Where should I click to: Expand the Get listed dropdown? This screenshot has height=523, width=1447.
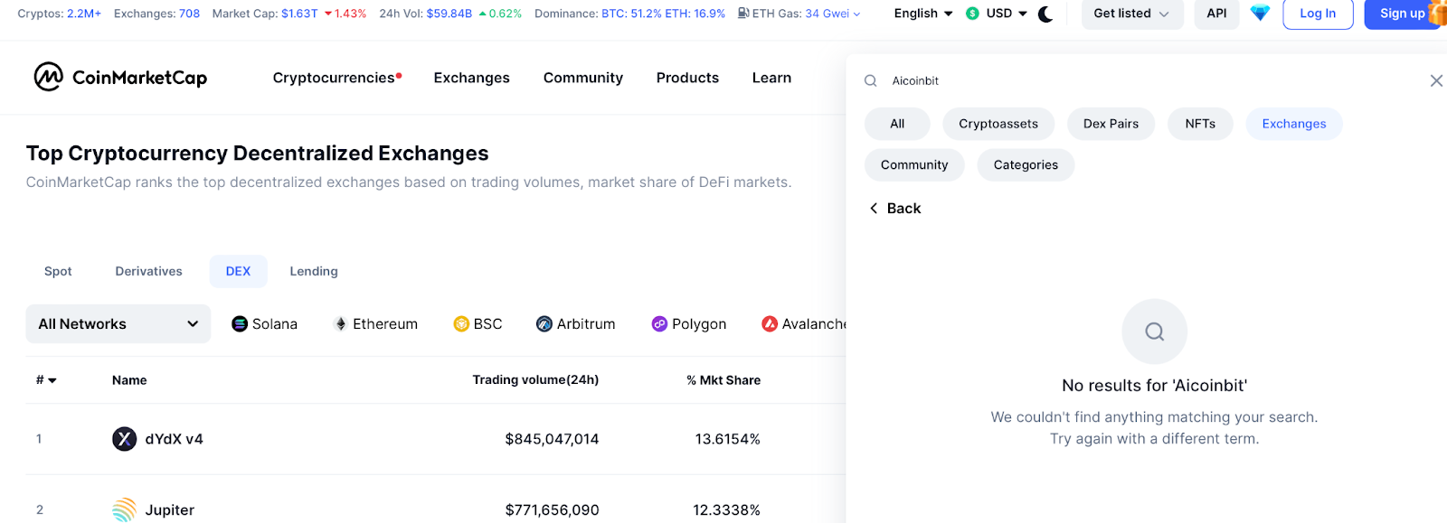click(x=1132, y=14)
